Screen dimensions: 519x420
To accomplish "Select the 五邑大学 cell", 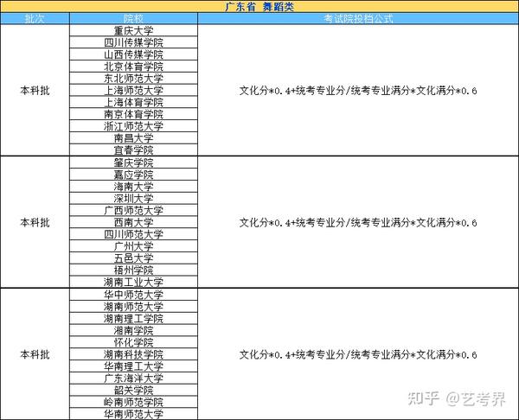I will (x=133, y=258).
